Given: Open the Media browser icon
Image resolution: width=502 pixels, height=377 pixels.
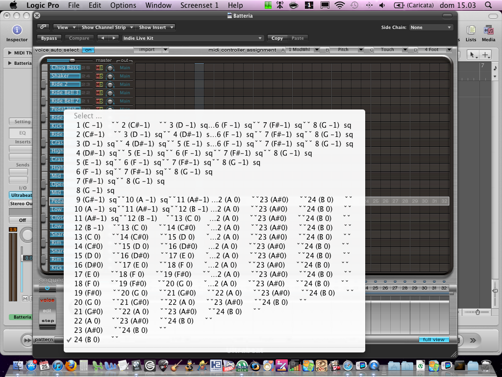Looking at the screenshot, I should click(489, 30).
